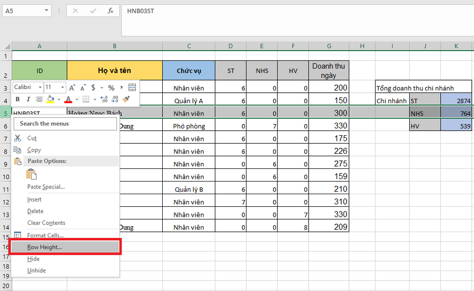This screenshot has width=474, height=291.
Task: Increase font size in mini toolbar
Action: tap(72, 88)
